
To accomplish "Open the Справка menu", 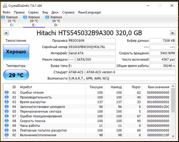I will [68, 12].
